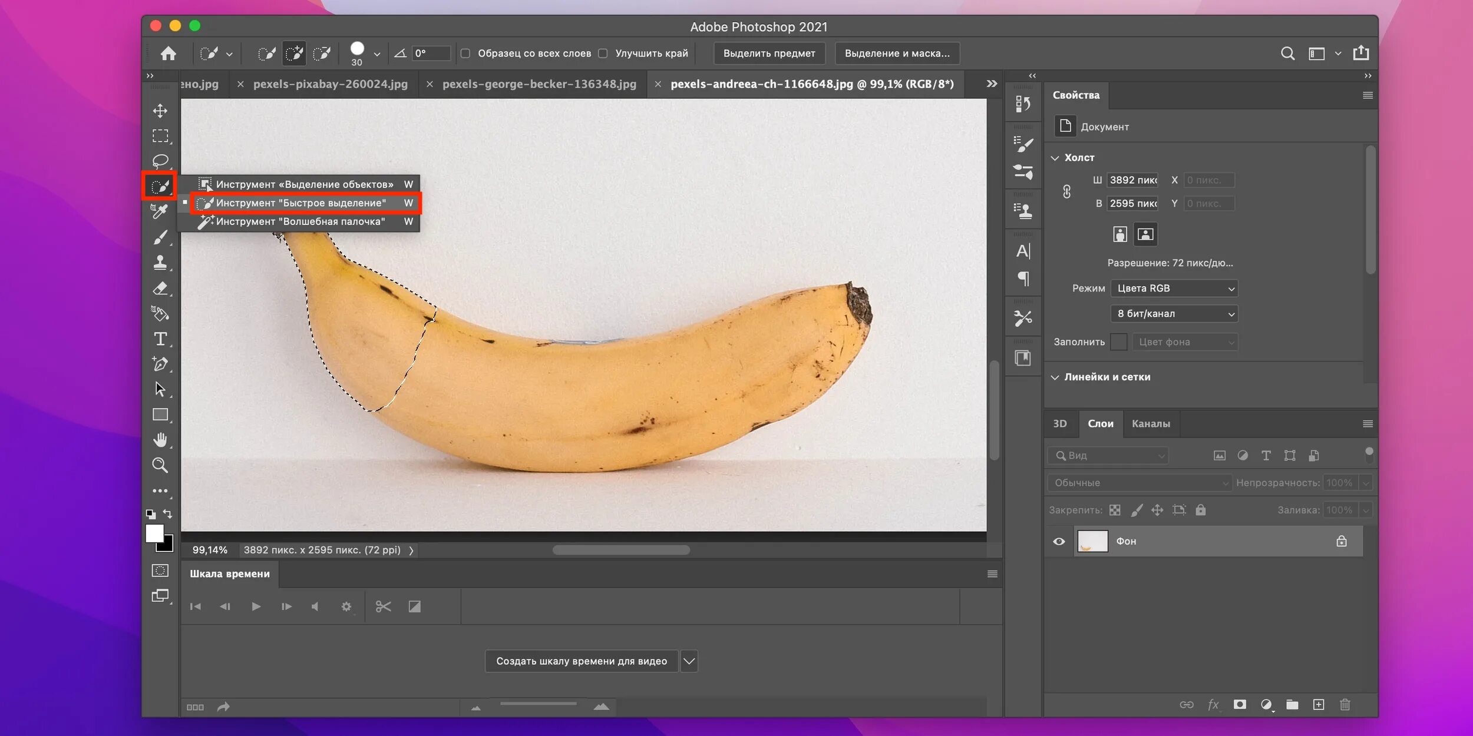Select the Move tool
The width and height of the screenshot is (1473, 736).
[x=160, y=111]
